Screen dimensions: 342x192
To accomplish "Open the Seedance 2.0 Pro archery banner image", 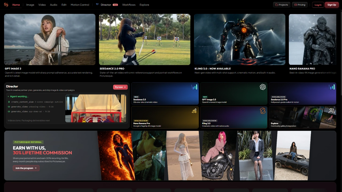I will click(145, 39).
